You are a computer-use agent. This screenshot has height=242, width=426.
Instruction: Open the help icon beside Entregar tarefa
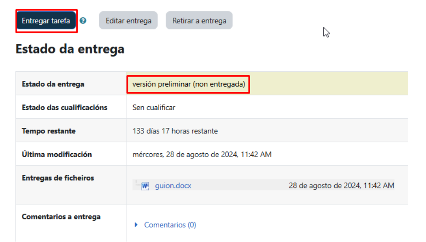tap(83, 21)
